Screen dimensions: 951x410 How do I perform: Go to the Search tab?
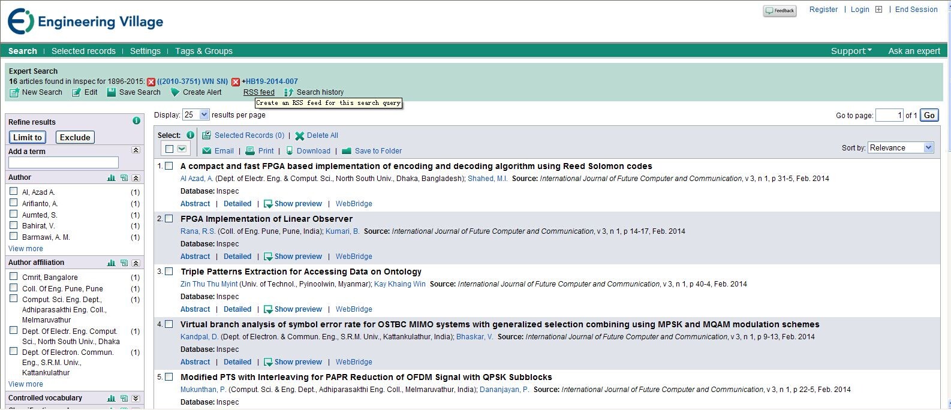pos(23,51)
